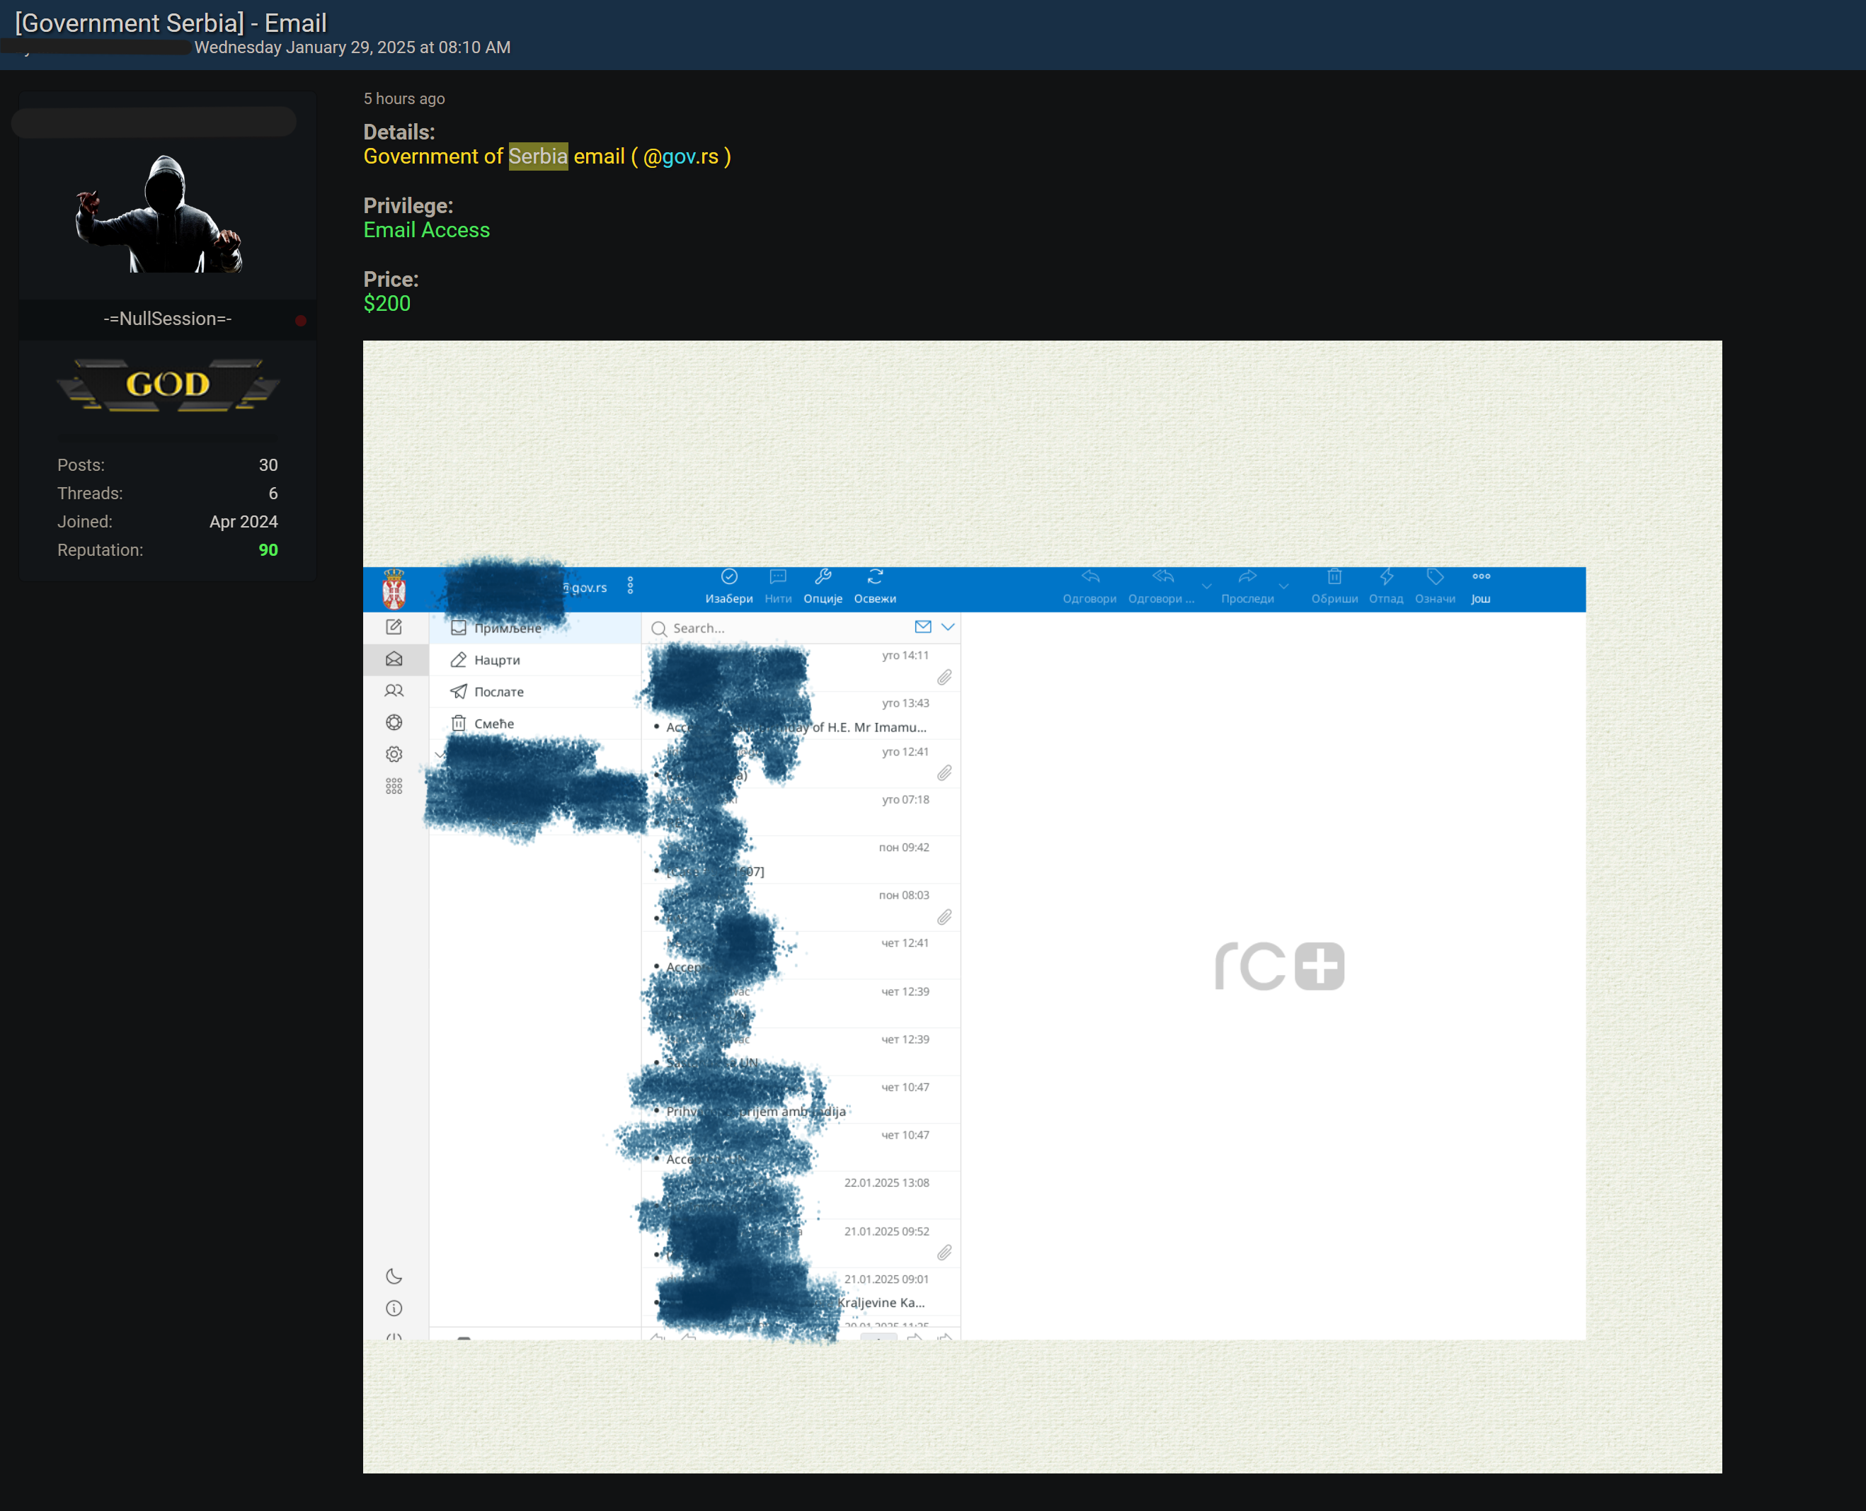Open the Смеће trash folder

pyautogui.click(x=535, y=724)
